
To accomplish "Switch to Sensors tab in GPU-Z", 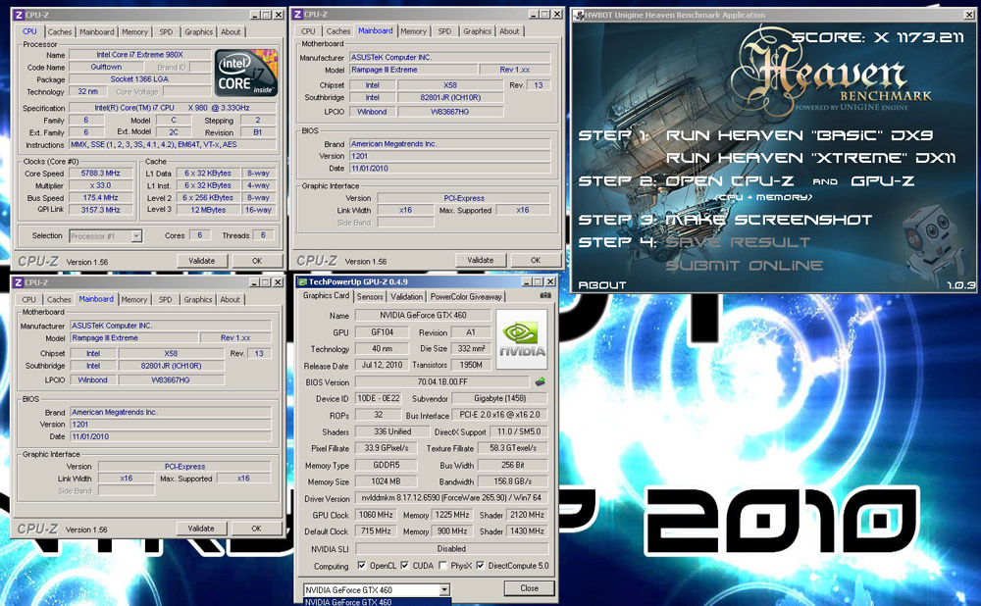I will click(370, 296).
